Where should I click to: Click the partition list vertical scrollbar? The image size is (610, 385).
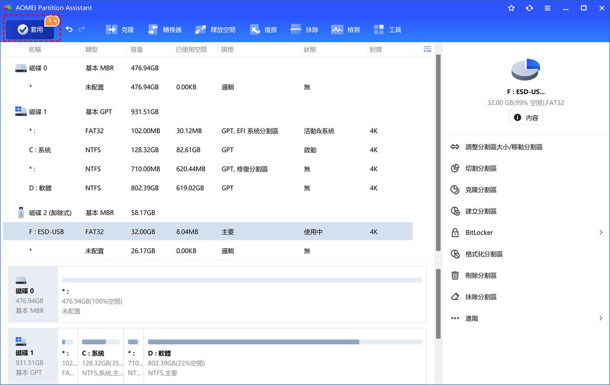click(x=438, y=152)
